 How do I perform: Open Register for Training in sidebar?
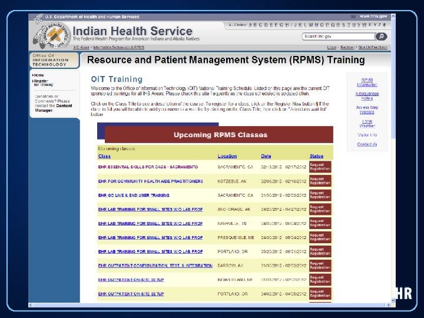43,83
